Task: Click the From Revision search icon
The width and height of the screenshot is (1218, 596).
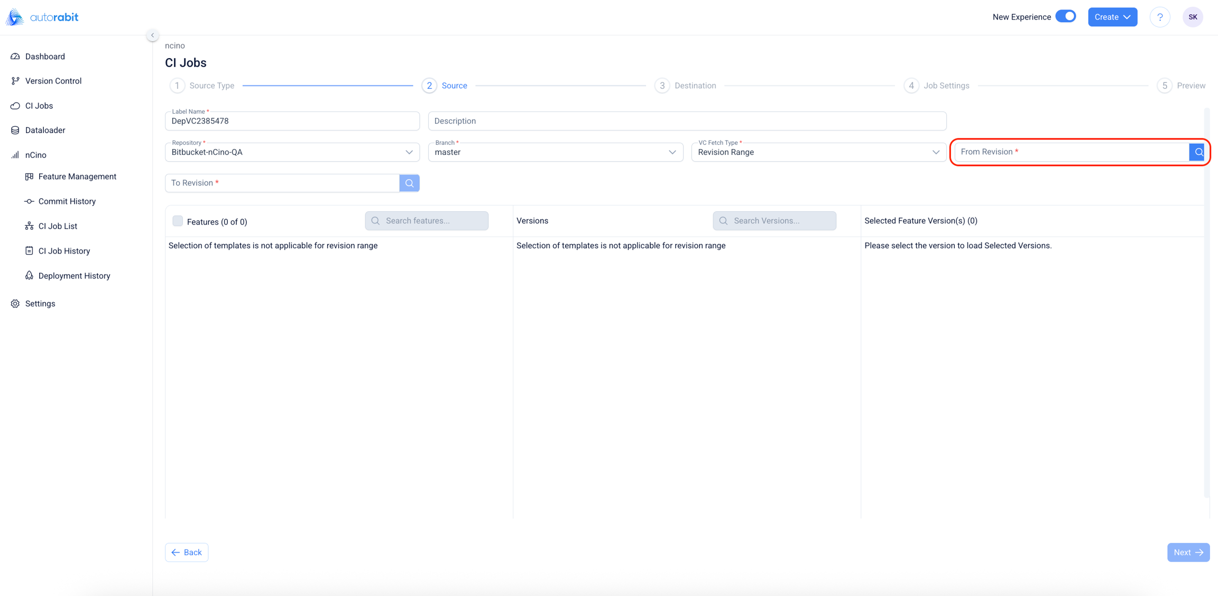Action: [x=1198, y=152]
